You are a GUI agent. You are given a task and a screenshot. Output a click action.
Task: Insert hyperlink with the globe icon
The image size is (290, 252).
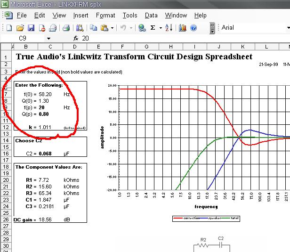point(142,28)
